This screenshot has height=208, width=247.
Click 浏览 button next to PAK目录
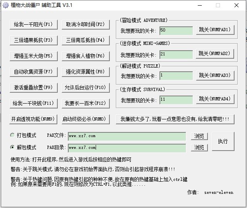click(x=199, y=148)
